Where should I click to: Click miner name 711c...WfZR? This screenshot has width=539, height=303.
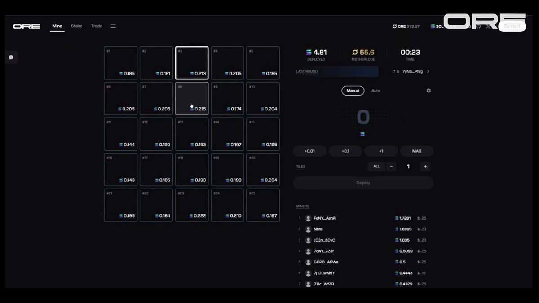(324, 284)
